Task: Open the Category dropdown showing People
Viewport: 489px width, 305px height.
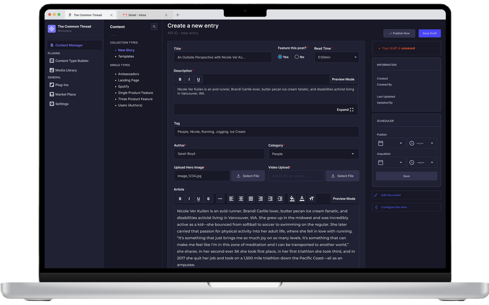Action: click(314, 154)
